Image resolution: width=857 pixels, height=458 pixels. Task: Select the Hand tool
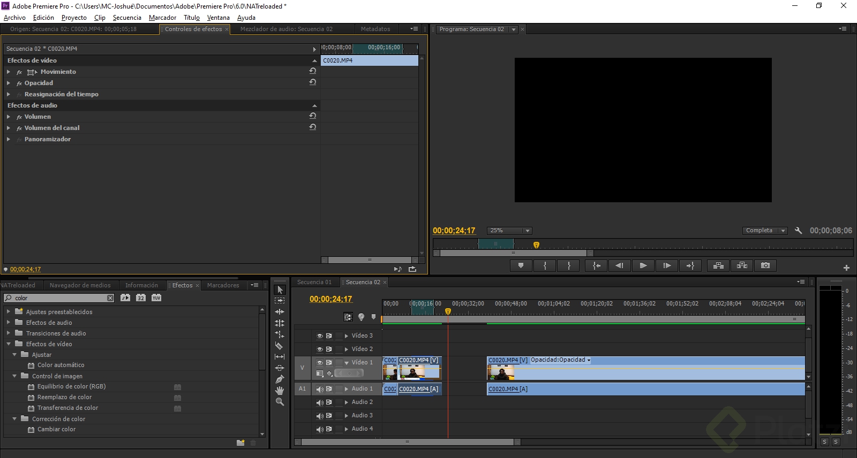point(280,391)
